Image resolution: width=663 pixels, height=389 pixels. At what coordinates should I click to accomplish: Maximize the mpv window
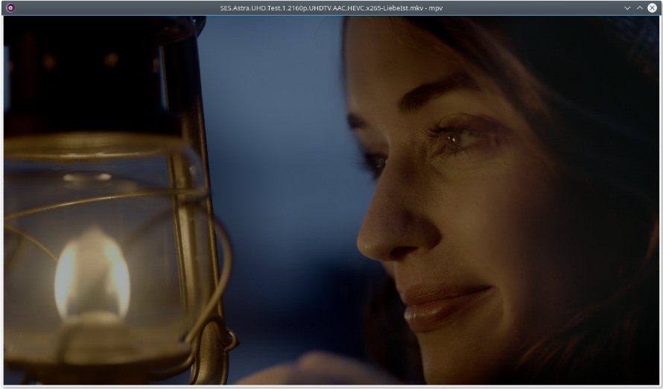640,7
